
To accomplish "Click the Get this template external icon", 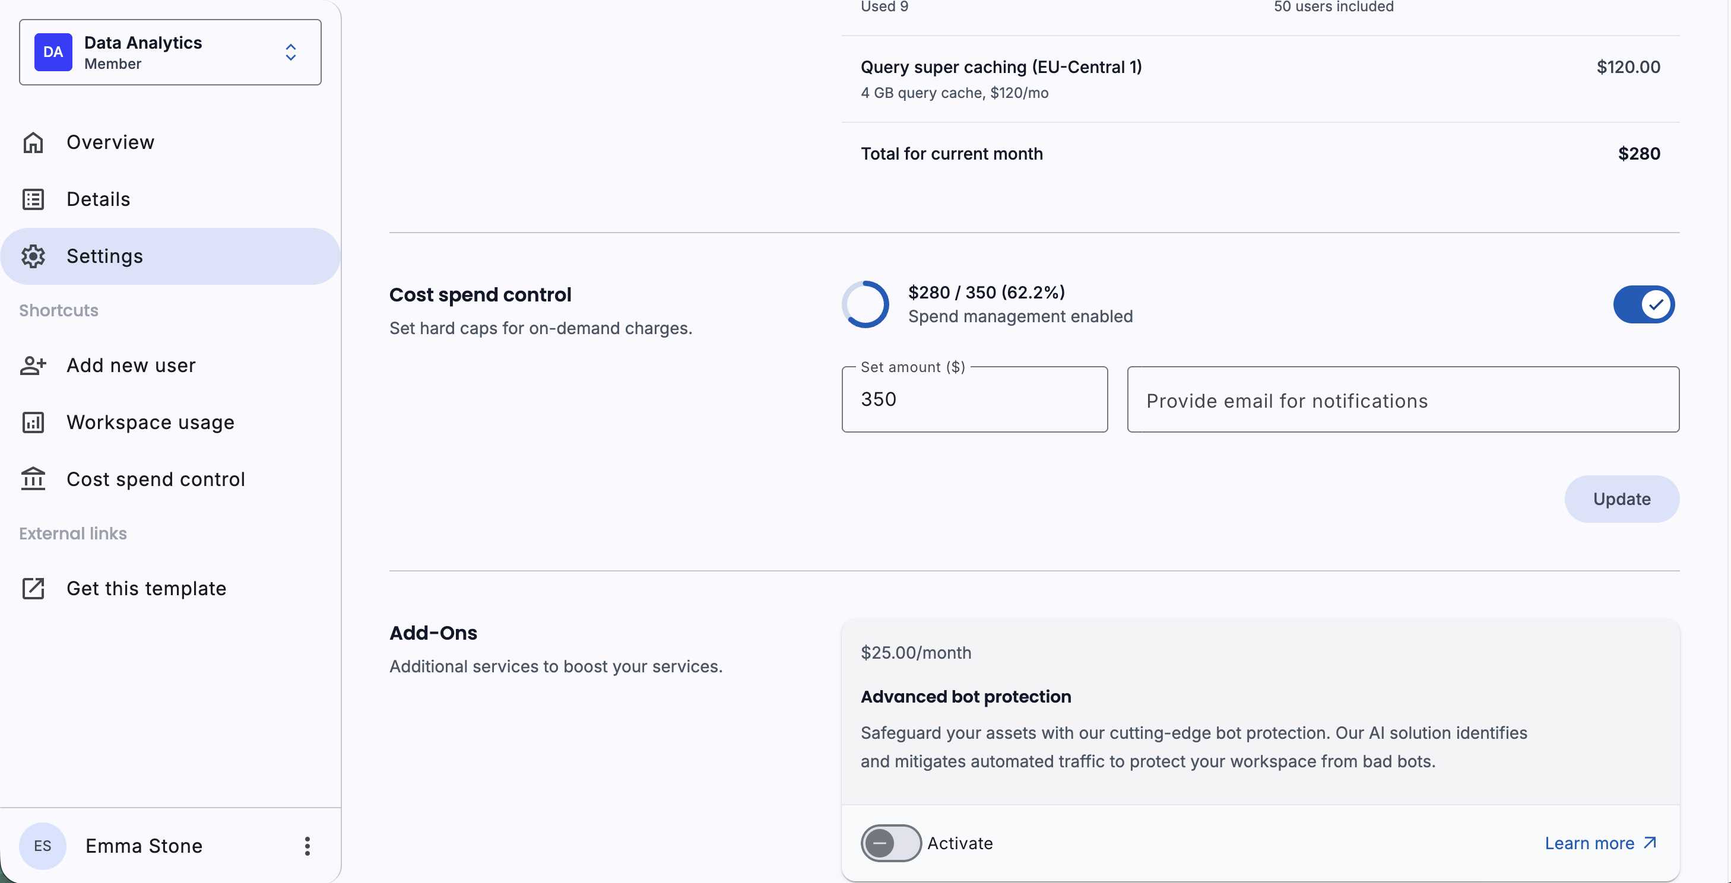I will tap(33, 588).
